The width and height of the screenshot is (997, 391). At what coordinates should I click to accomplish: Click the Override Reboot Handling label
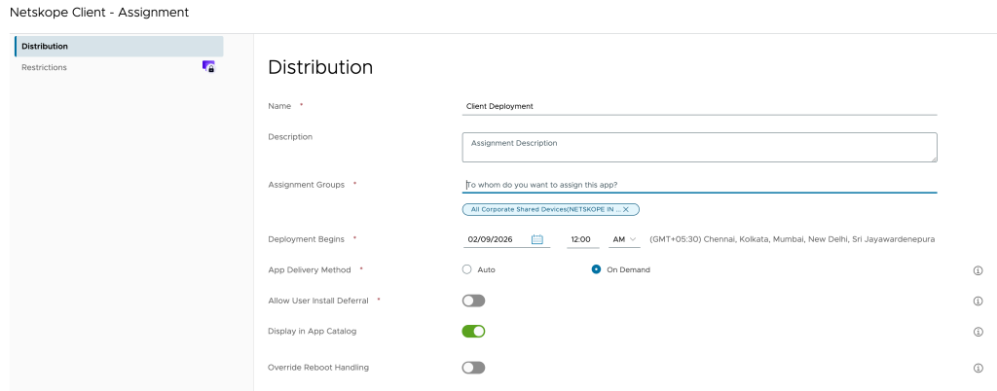tap(318, 368)
